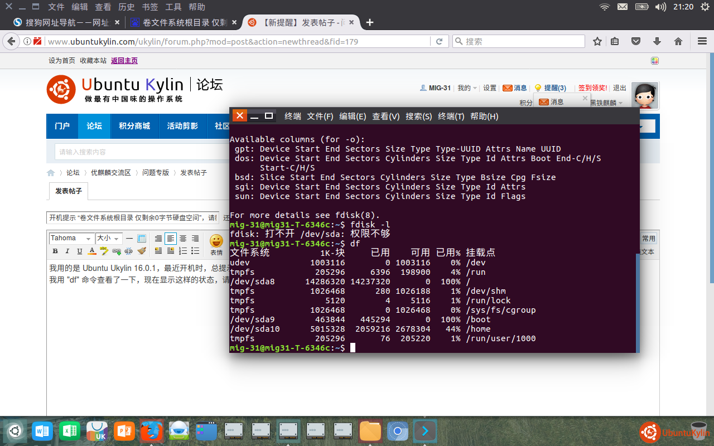Open the trash bin on dock

coord(698,431)
